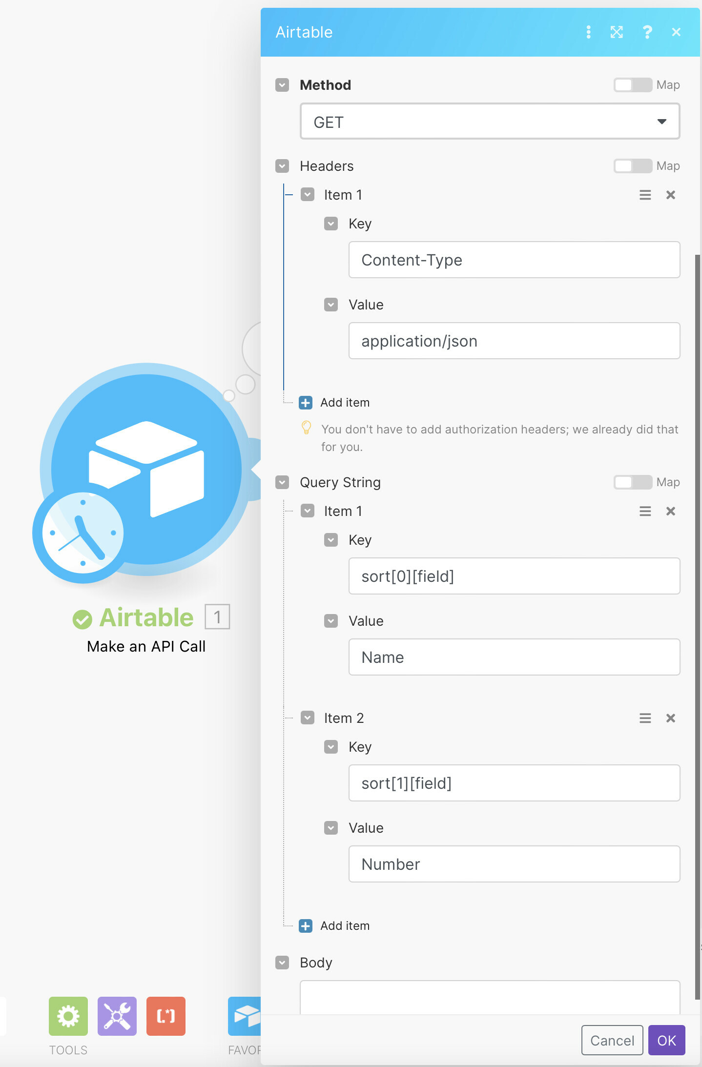Click the reorder handle for Query String Item 1
Screen dimensions: 702x1067
pos(645,511)
